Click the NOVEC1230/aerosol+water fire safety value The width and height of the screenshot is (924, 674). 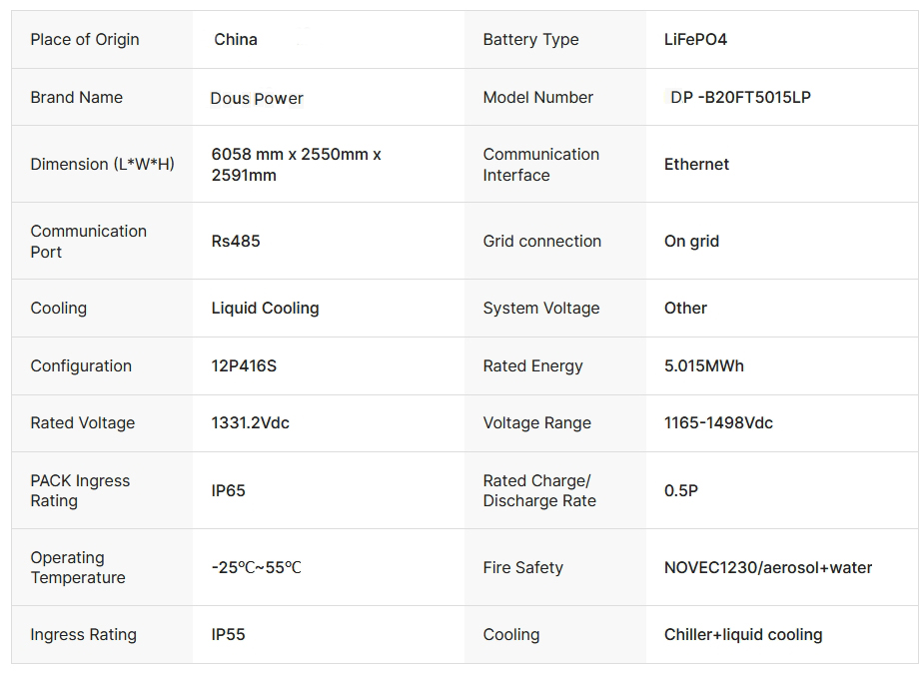tap(768, 567)
